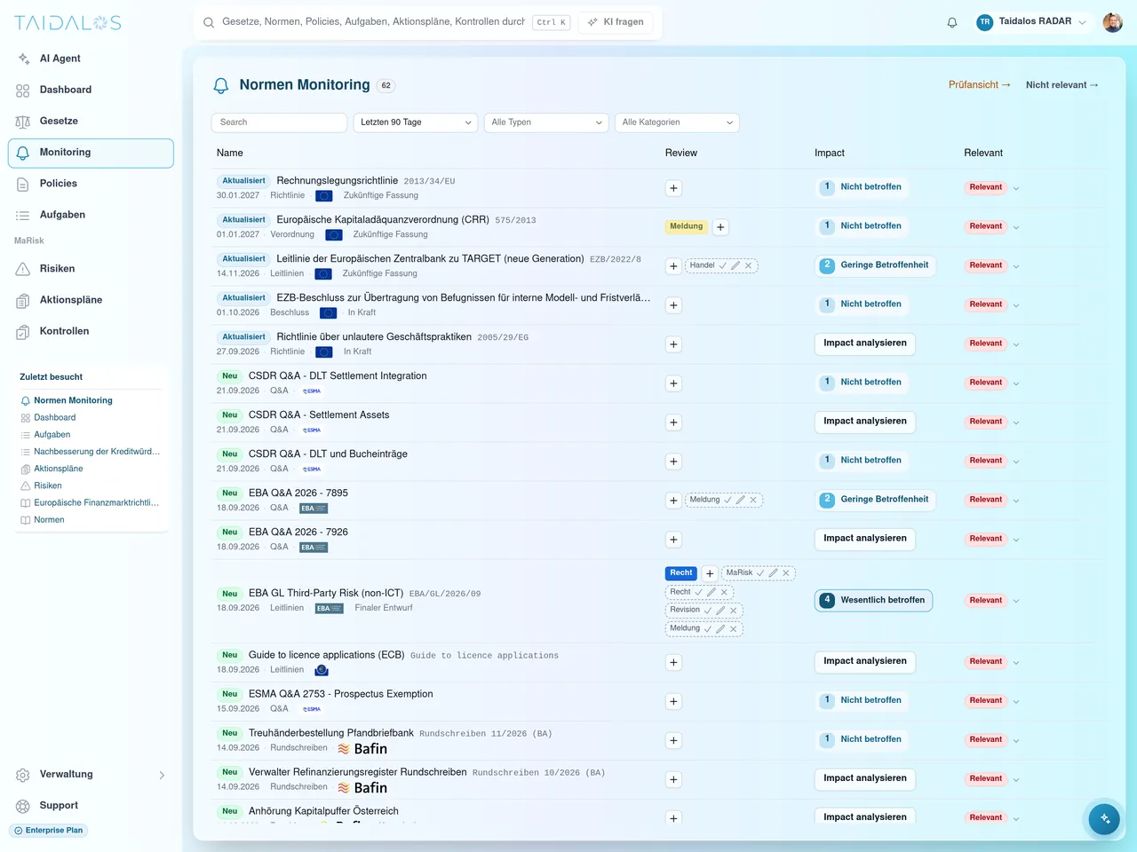Open the user profile avatar
Viewport: 1137px width, 852px height.
click(x=1112, y=22)
